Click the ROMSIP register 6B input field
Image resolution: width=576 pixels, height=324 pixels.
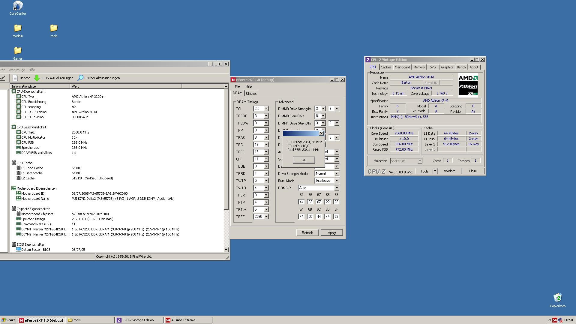pyautogui.click(x=310, y=217)
